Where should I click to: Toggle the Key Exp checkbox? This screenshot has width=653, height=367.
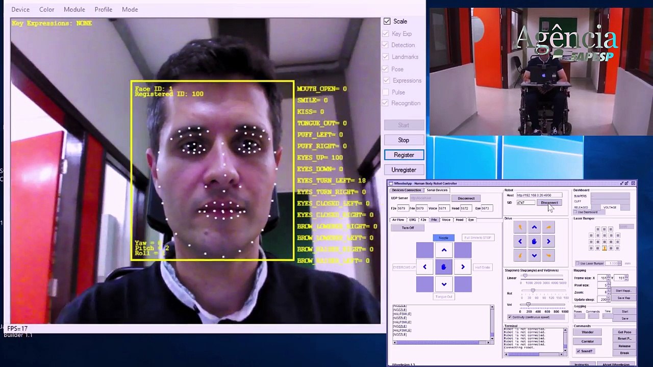(385, 34)
